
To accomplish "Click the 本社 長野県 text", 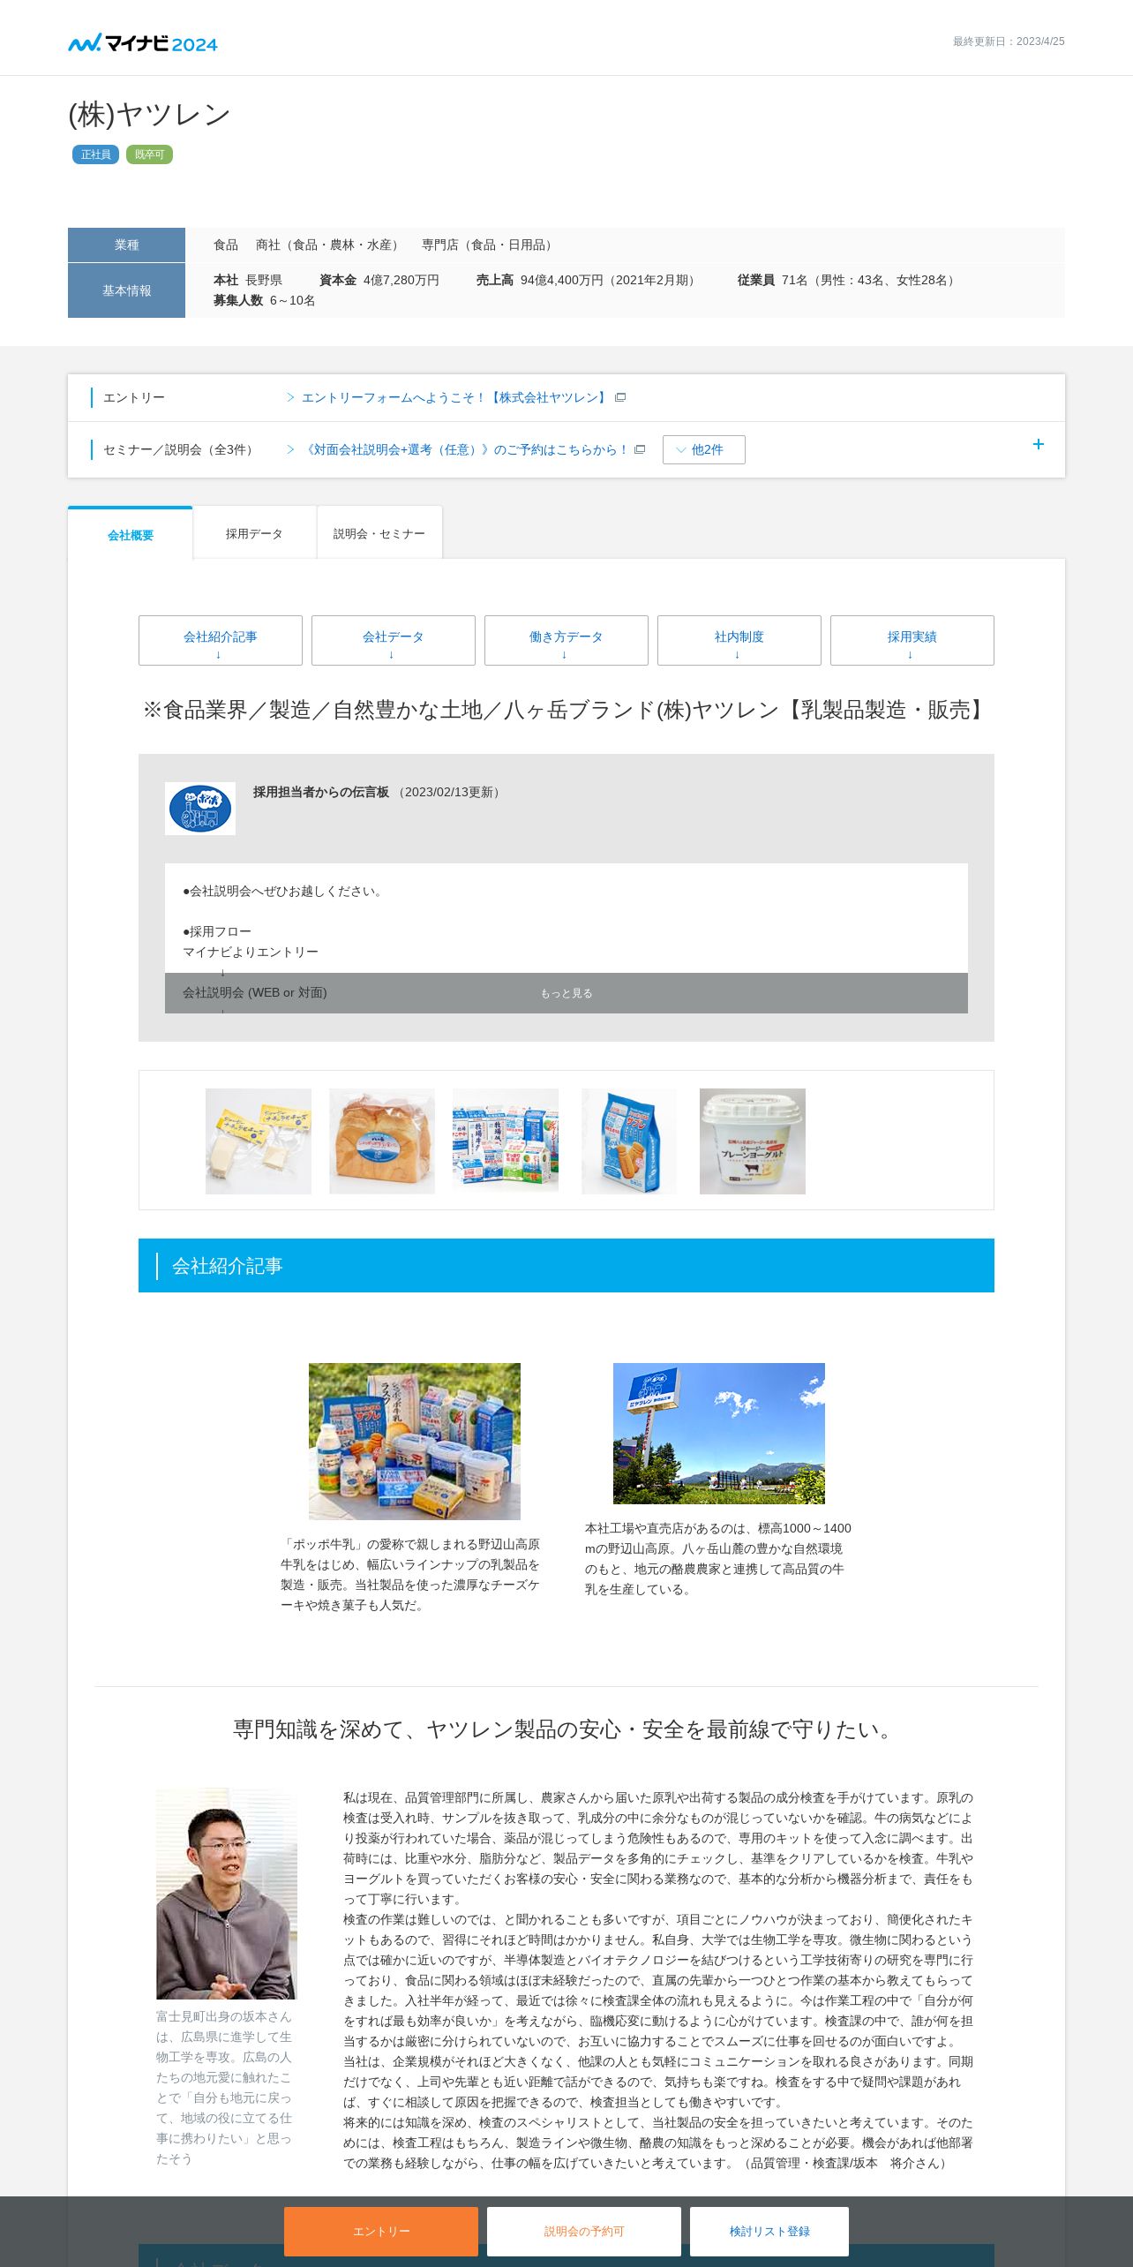I will click(x=248, y=280).
